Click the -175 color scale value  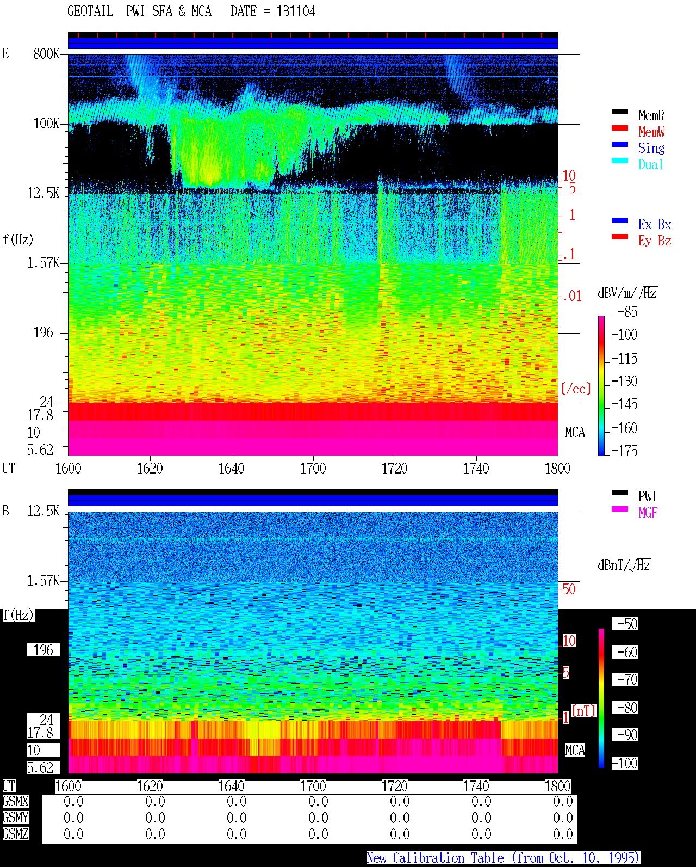624,451
